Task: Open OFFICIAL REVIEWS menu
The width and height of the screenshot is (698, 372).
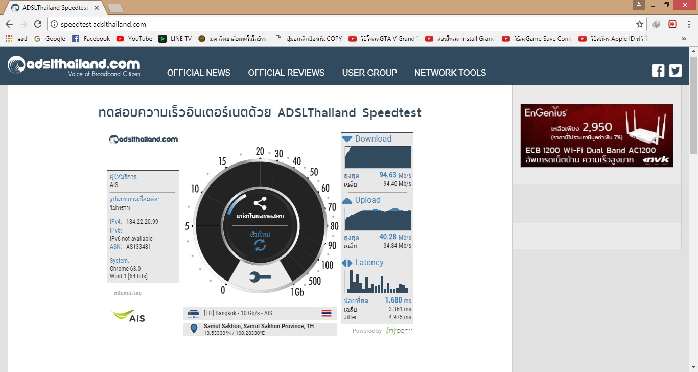Action: click(286, 73)
